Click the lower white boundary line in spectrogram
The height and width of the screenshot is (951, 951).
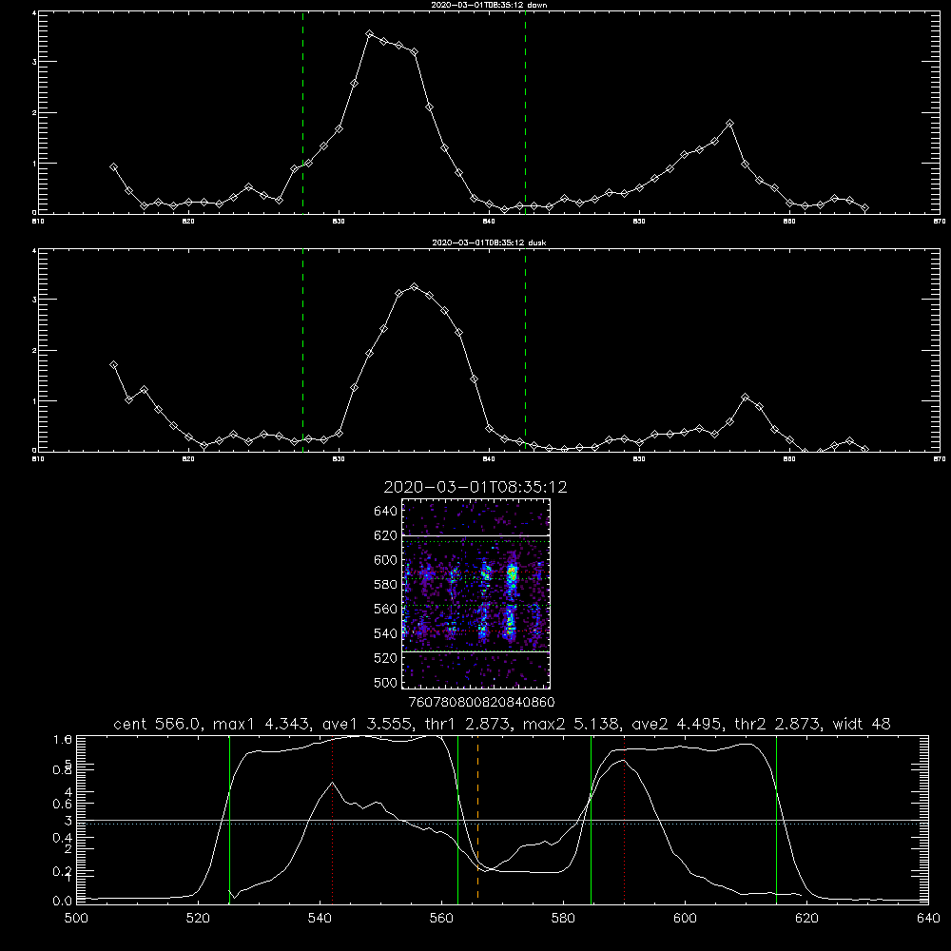[x=476, y=651]
